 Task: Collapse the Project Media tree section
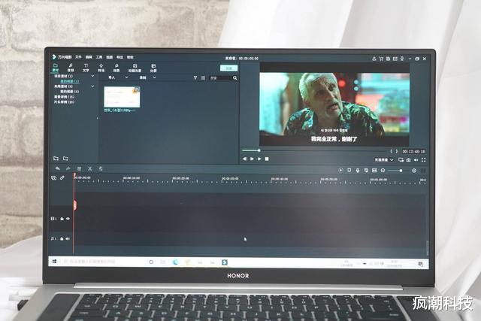[92, 76]
